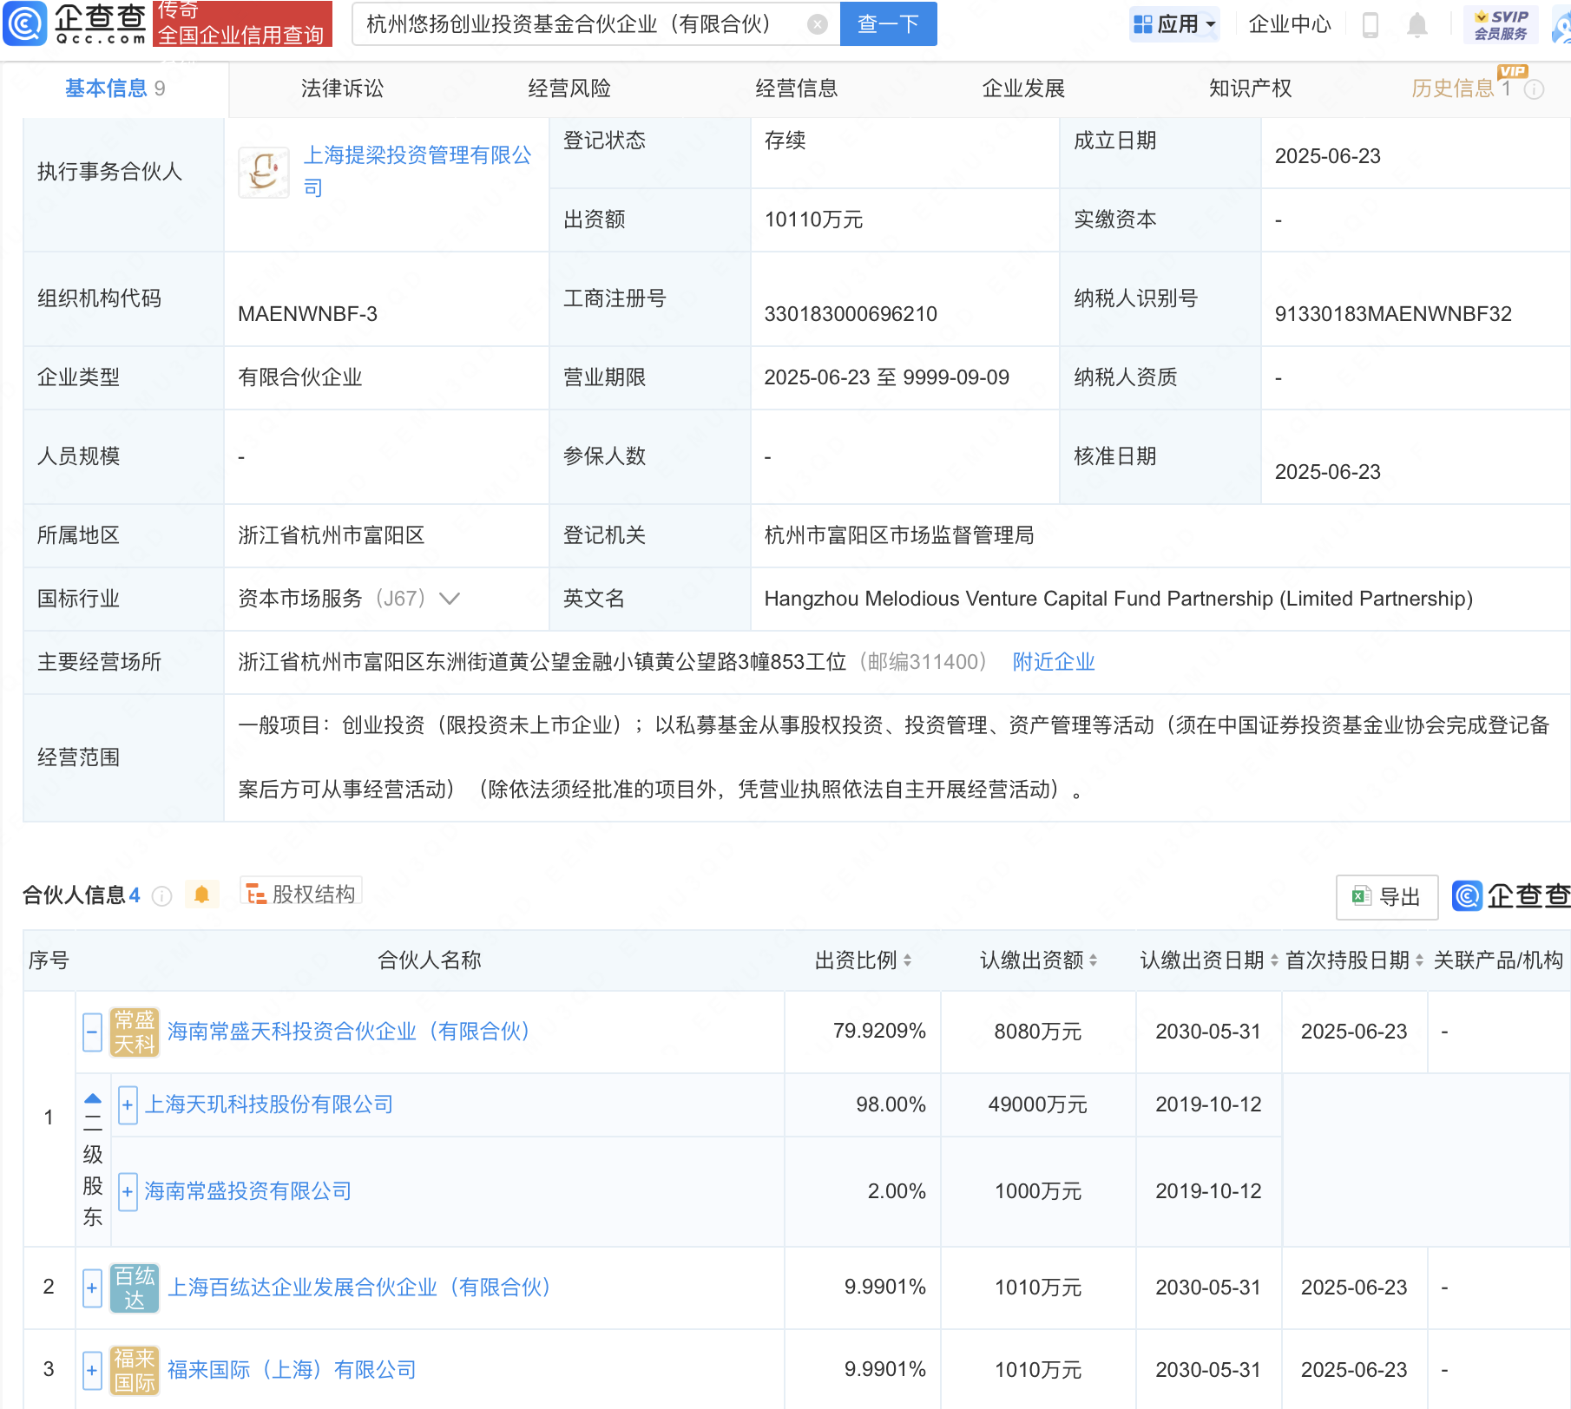Switch to the 知识产权 tab

pyautogui.click(x=1251, y=88)
